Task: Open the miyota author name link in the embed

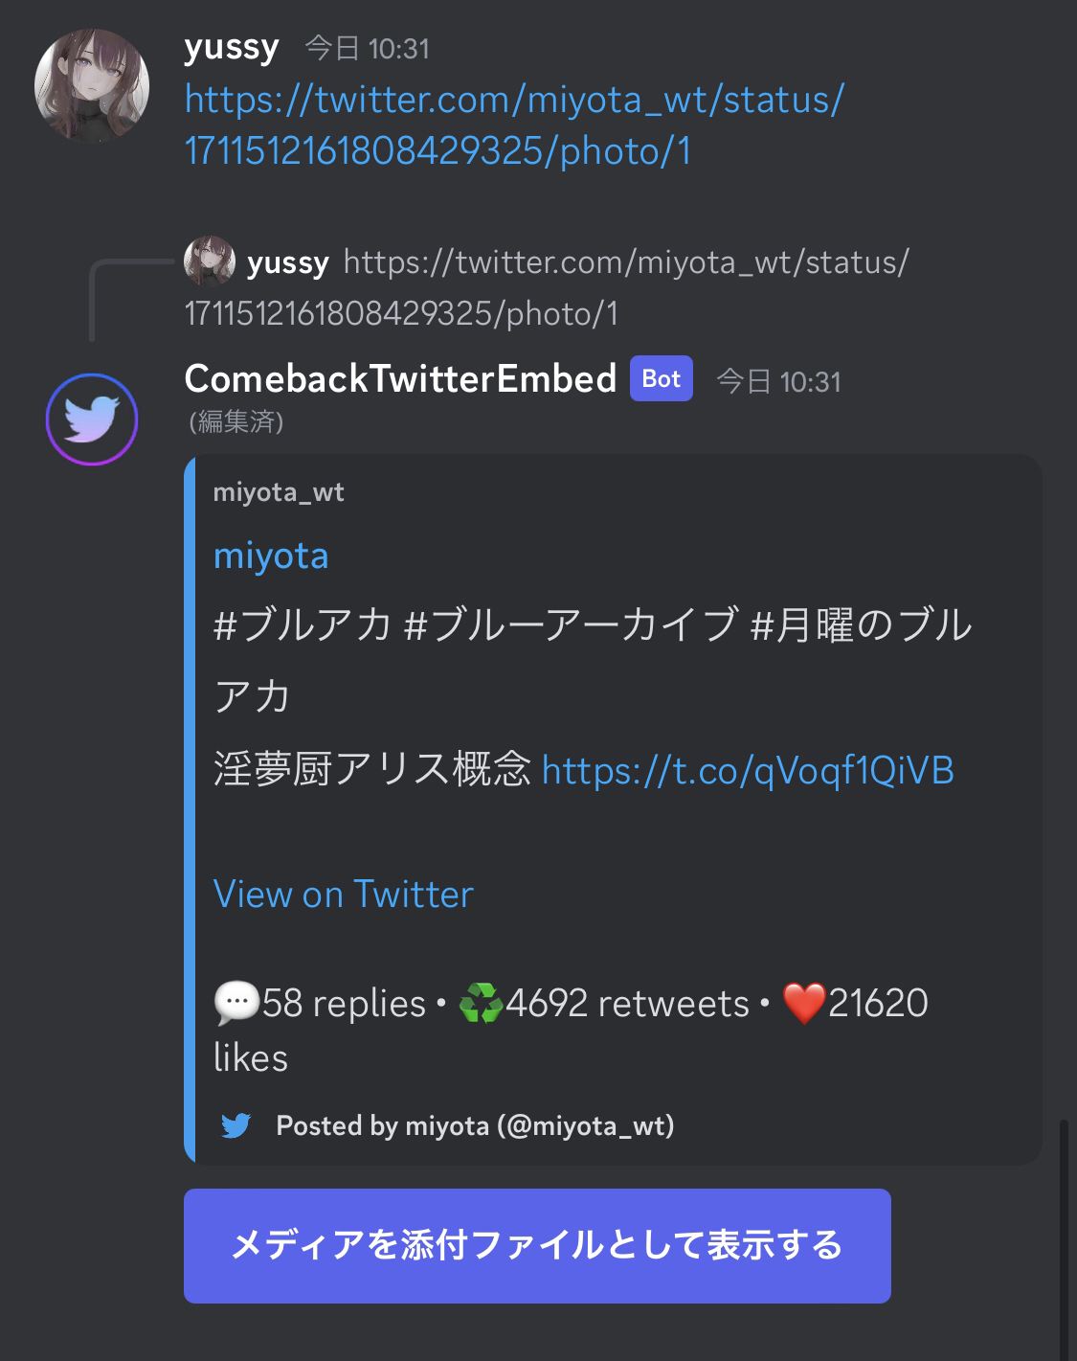Action: tap(271, 555)
